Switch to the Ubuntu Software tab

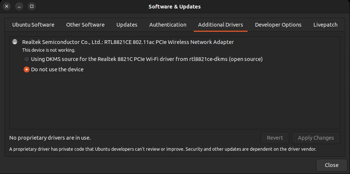tap(33, 25)
